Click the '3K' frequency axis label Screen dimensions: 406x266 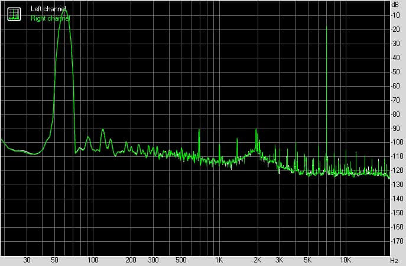click(x=279, y=260)
